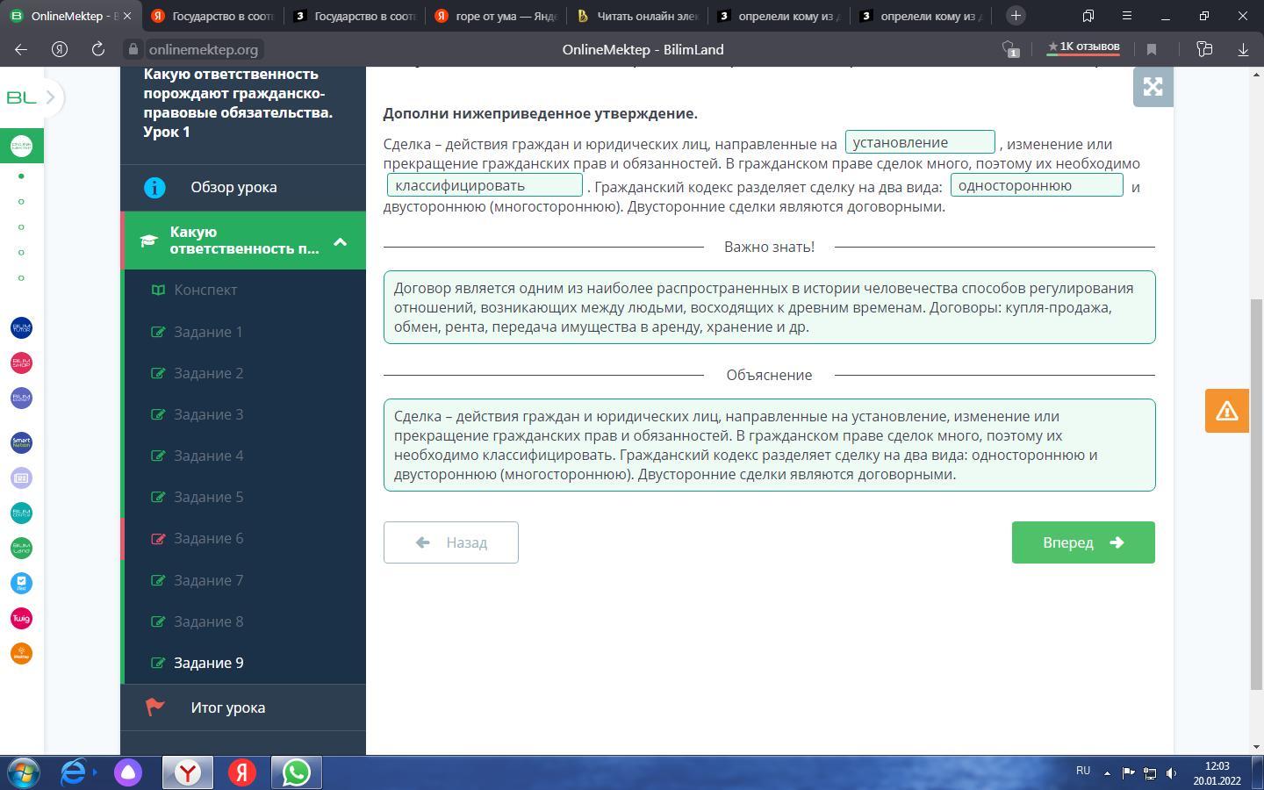Viewport: 1264px width, 790px height.
Task: Click the page vertical scrollbar
Action: 1256,492
